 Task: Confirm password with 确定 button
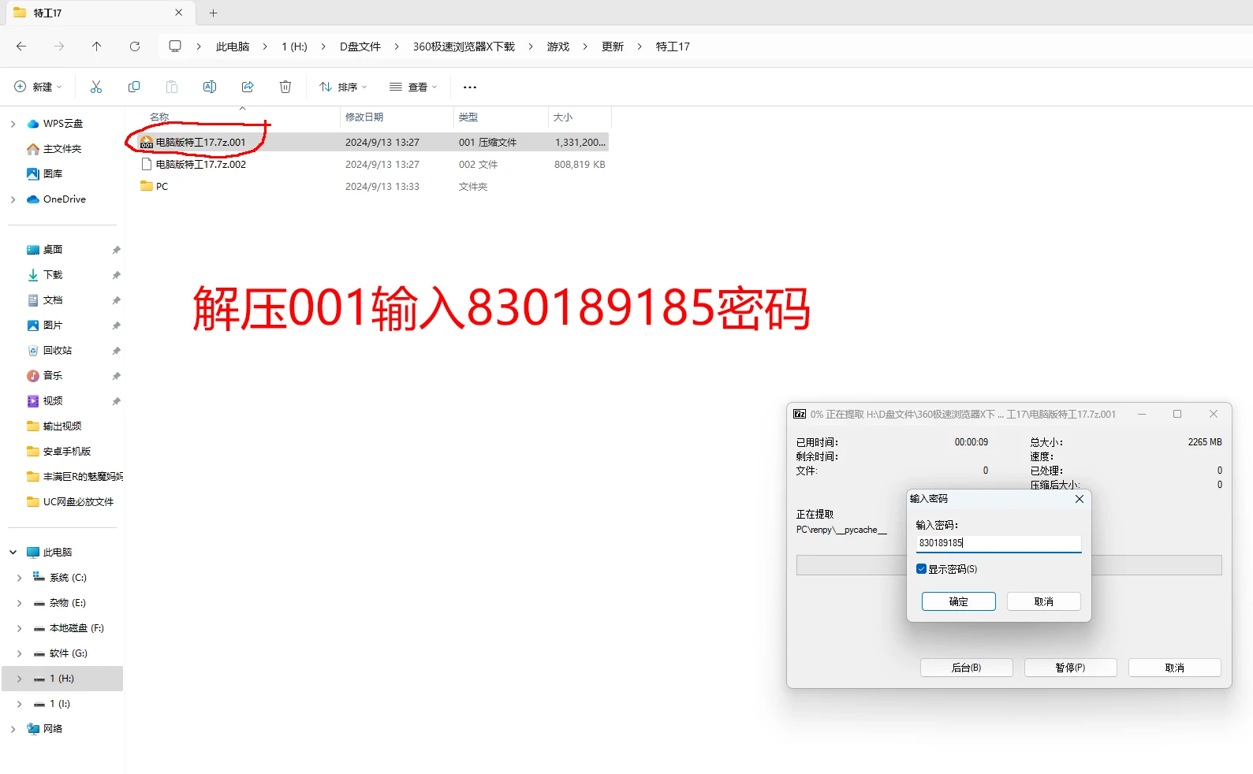point(959,601)
